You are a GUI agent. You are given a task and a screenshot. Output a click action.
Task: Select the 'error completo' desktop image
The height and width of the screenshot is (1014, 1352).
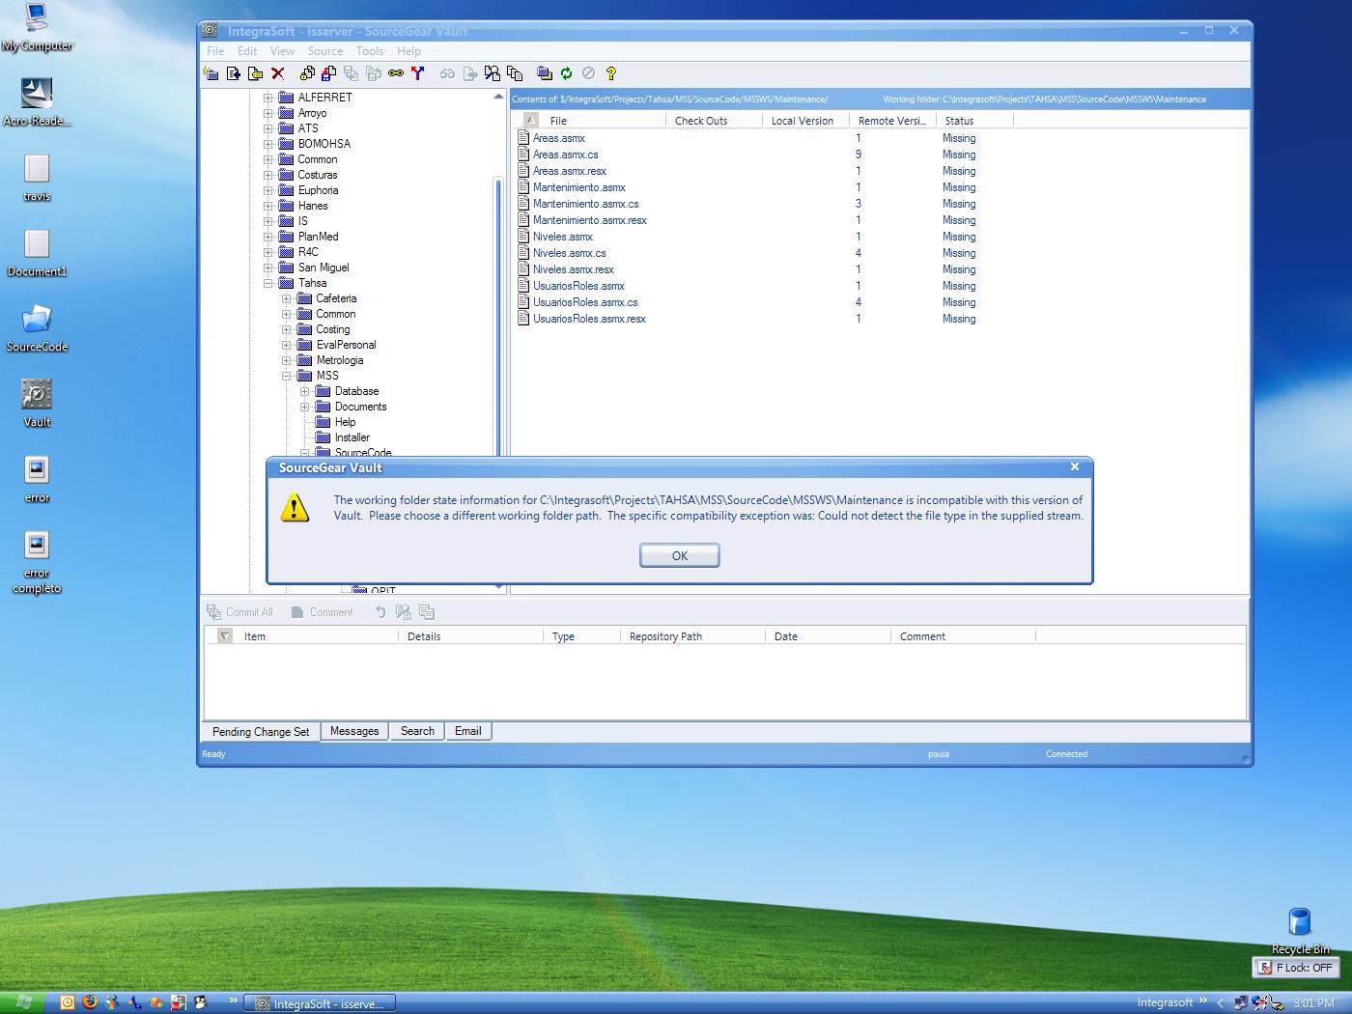point(37,563)
